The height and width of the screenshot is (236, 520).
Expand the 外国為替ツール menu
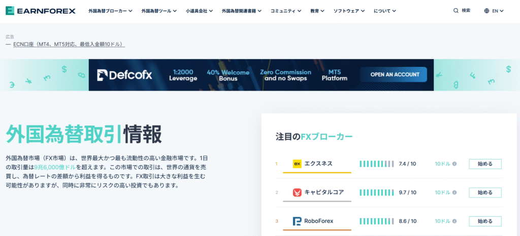pos(159,11)
